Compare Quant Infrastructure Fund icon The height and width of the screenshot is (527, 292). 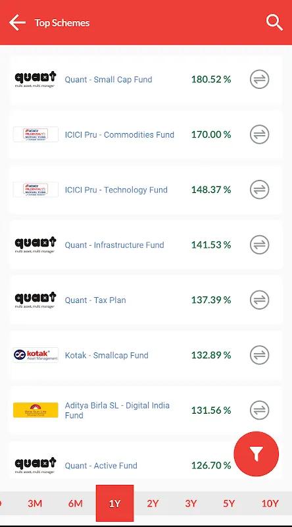[x=259, y=244]
